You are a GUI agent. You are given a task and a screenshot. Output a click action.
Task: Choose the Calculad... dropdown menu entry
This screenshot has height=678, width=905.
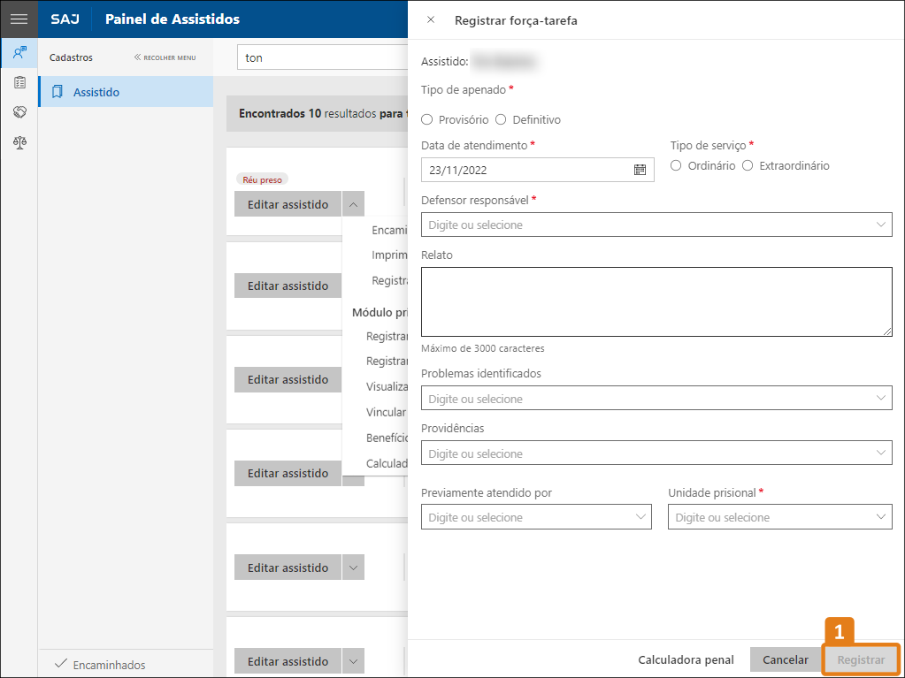tap(387, 463)
